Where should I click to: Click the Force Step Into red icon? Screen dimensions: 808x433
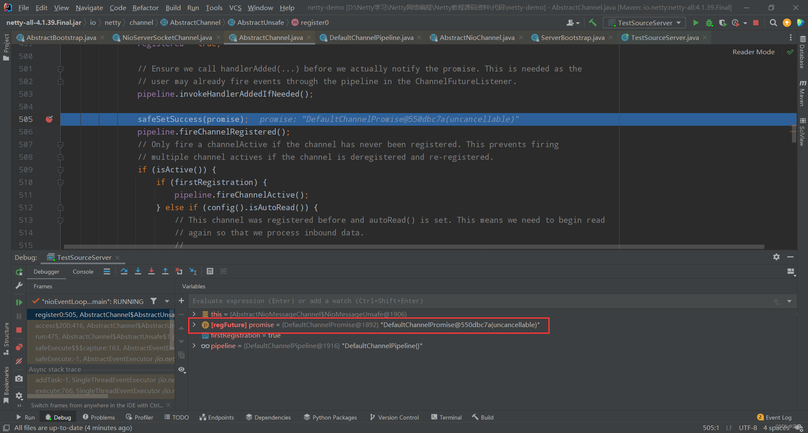click(x=151, y=272)
